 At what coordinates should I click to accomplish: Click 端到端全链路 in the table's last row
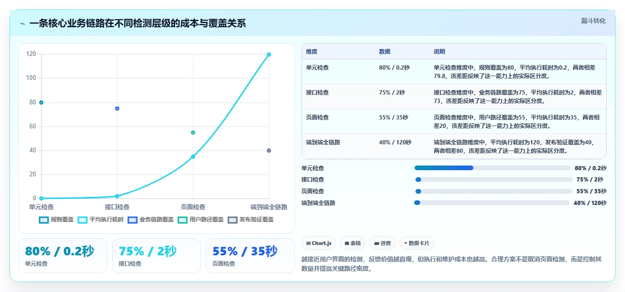323,142
